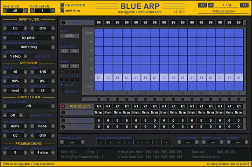
Task: Click the step 1 velocity value 96
Action: pos(99,22)
